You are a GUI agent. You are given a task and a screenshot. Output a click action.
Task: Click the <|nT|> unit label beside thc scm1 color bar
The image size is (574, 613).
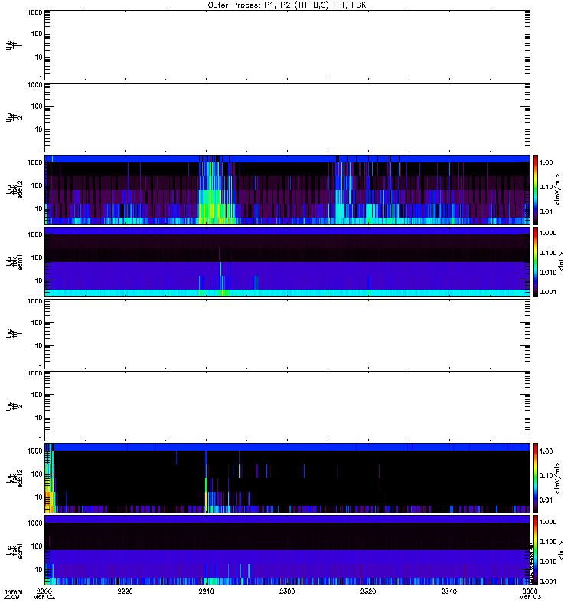coord(561,550)
